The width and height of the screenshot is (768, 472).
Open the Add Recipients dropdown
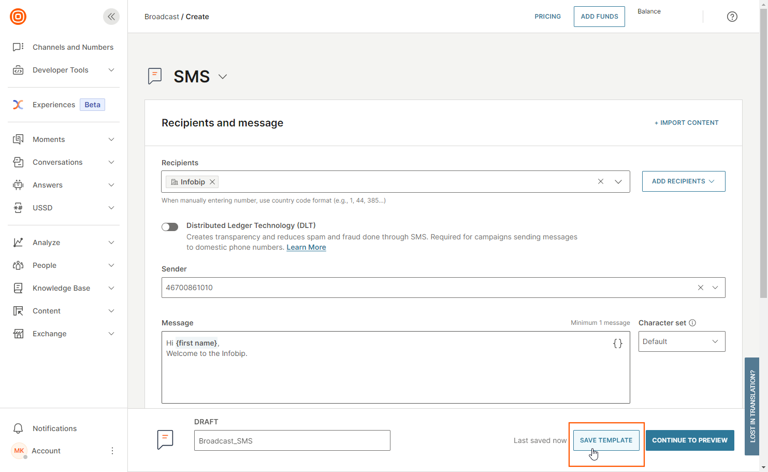[683, 181]
